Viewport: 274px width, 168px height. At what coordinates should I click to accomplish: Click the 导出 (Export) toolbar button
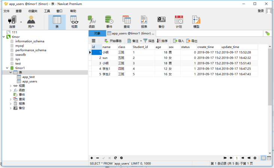click(x=192, y=41)
